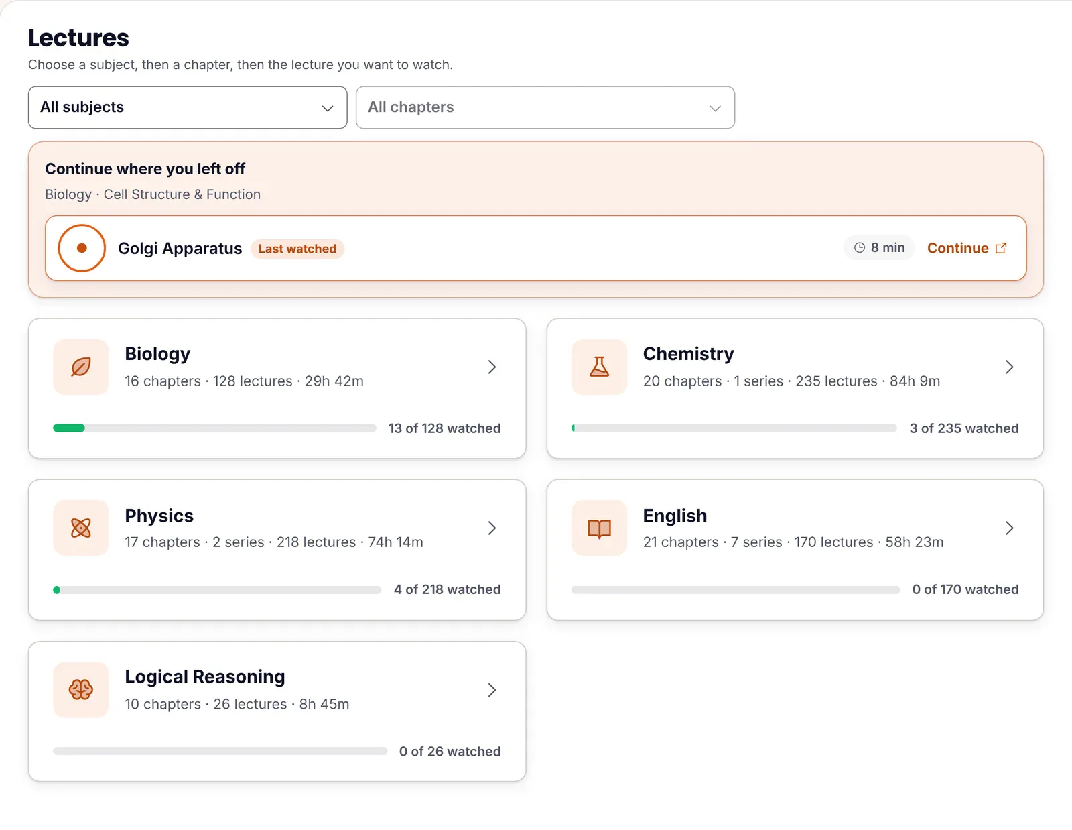The image size is (1072, 830).
Task: Click the Chemistry flask icon
Action: pyautogui.click(x=599, y=367)
